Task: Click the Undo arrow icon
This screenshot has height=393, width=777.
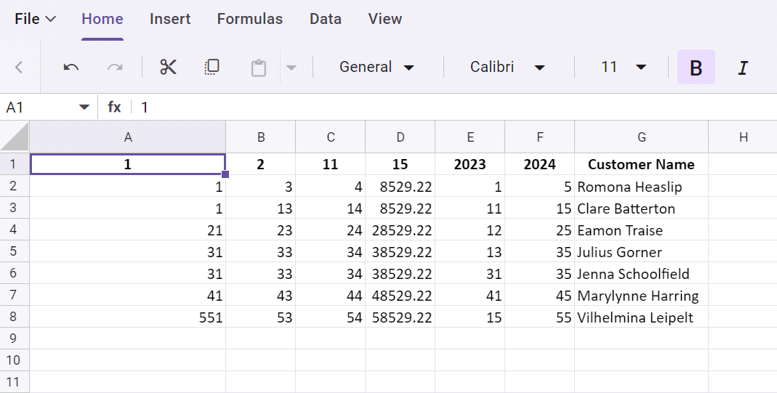Action: pyautogui.click(x=71, y=68)
